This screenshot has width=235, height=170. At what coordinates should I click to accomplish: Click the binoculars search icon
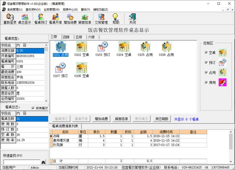(x=43, y=161)
